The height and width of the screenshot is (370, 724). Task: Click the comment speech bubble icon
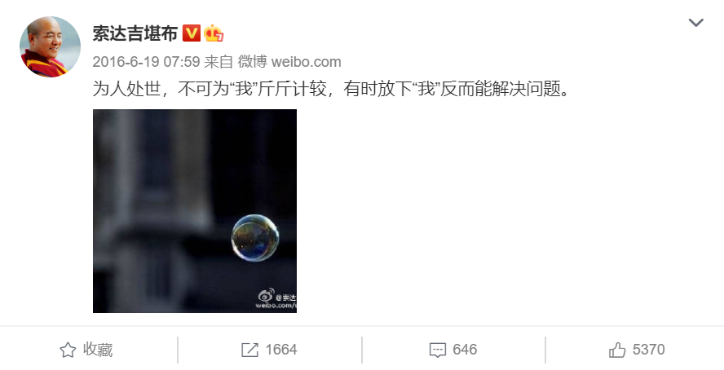(437, 350)
